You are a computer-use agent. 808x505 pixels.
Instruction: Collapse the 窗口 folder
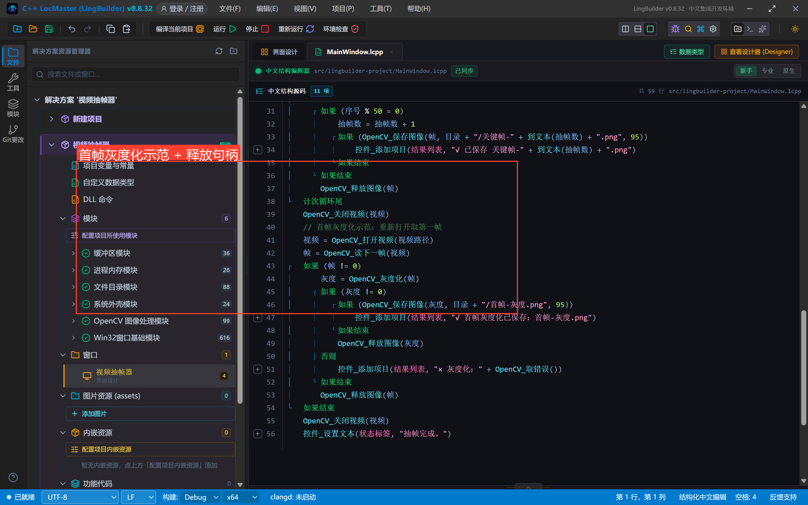pyautogui.click(x=63, y=355)
